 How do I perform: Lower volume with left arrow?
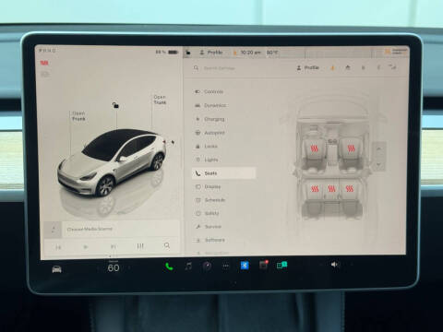coord(320,265)
